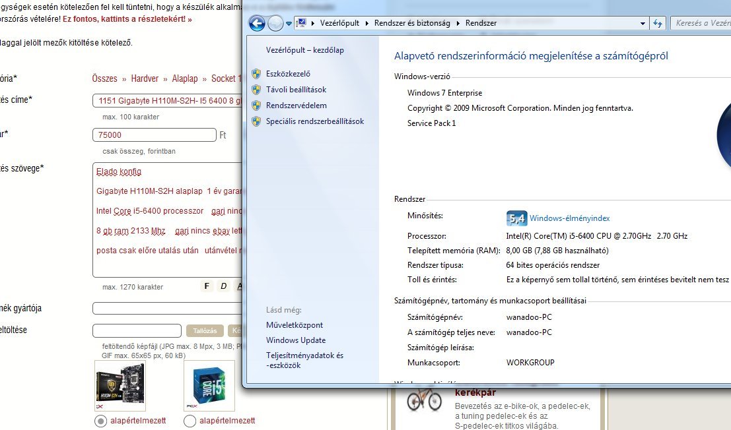Click 'Ez fontos, kattints a részletekért!' link

point(127,19)
